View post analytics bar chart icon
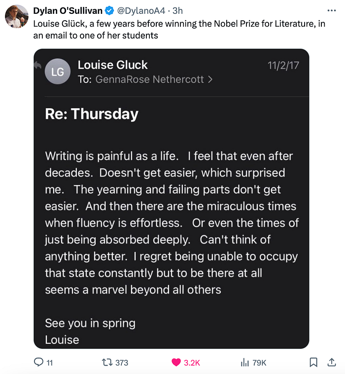 click(244, 363)
